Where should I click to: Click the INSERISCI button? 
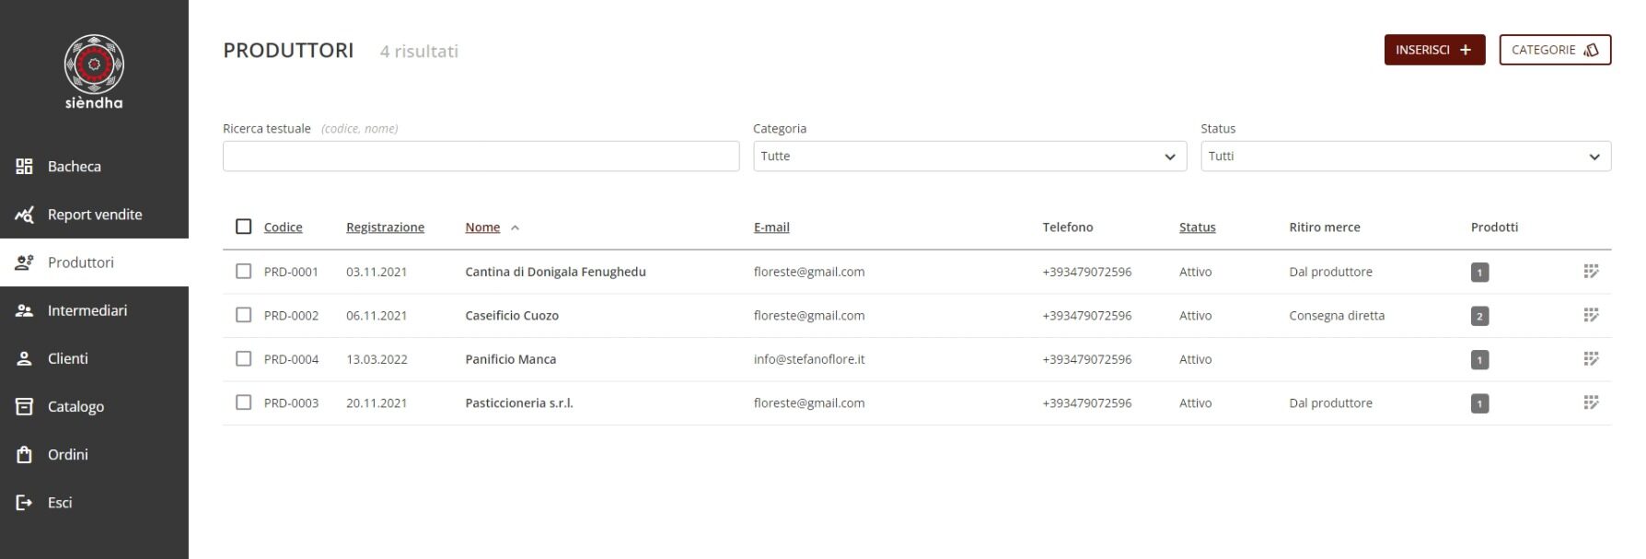coord(1434,50)
